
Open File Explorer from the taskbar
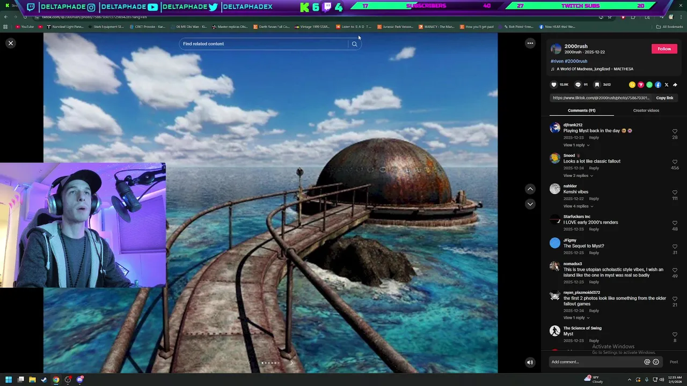32,380
